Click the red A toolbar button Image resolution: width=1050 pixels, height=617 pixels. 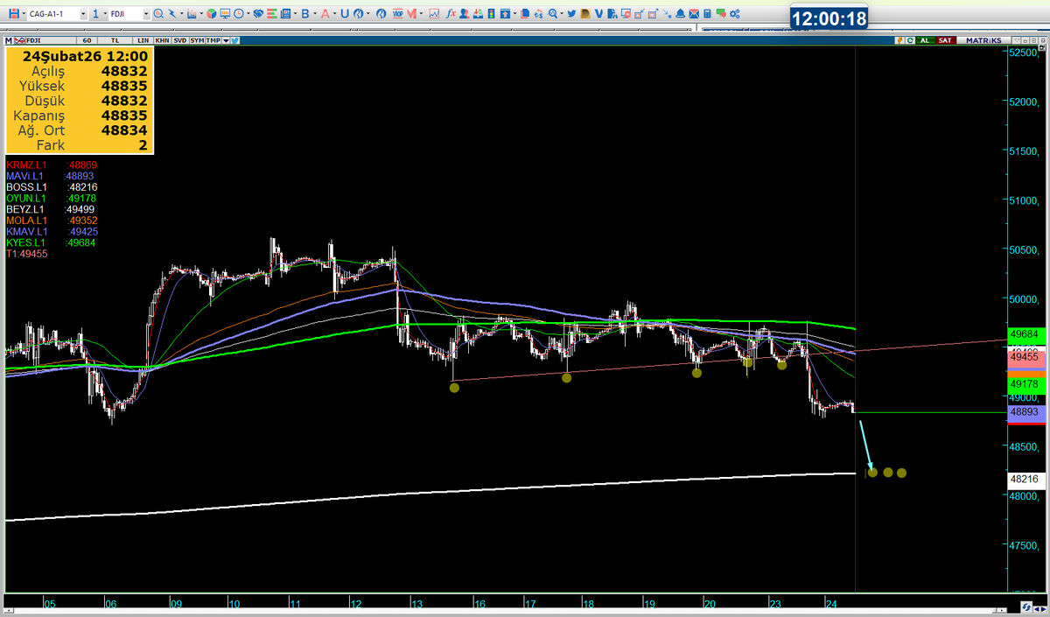tap(325, 14)
